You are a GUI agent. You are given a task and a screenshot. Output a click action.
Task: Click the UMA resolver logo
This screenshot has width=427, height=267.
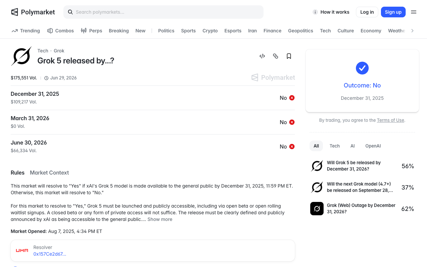(x=22, y=250)
